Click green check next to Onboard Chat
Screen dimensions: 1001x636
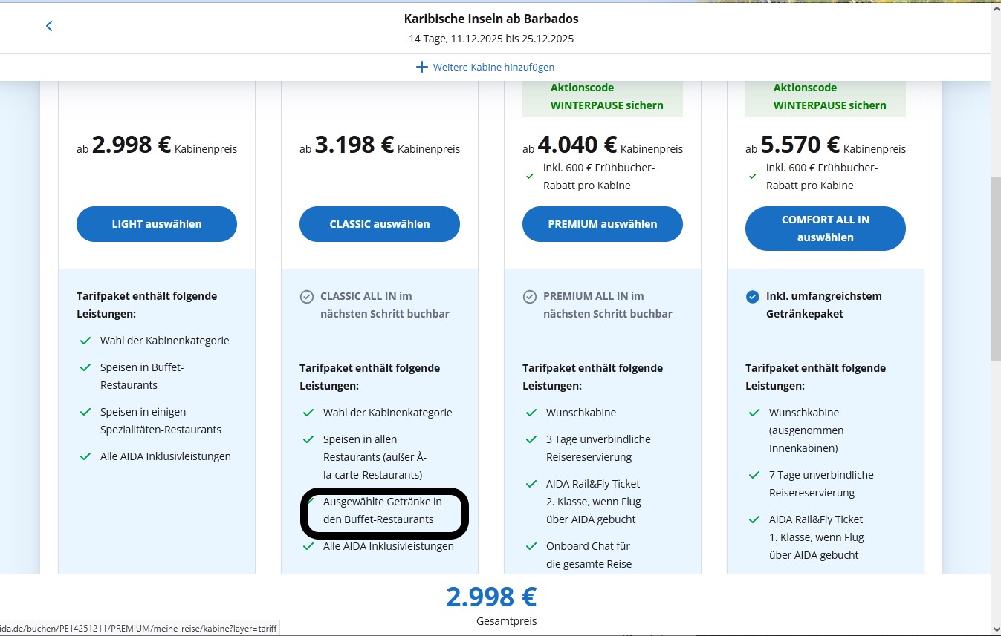(x=531, y=546)
